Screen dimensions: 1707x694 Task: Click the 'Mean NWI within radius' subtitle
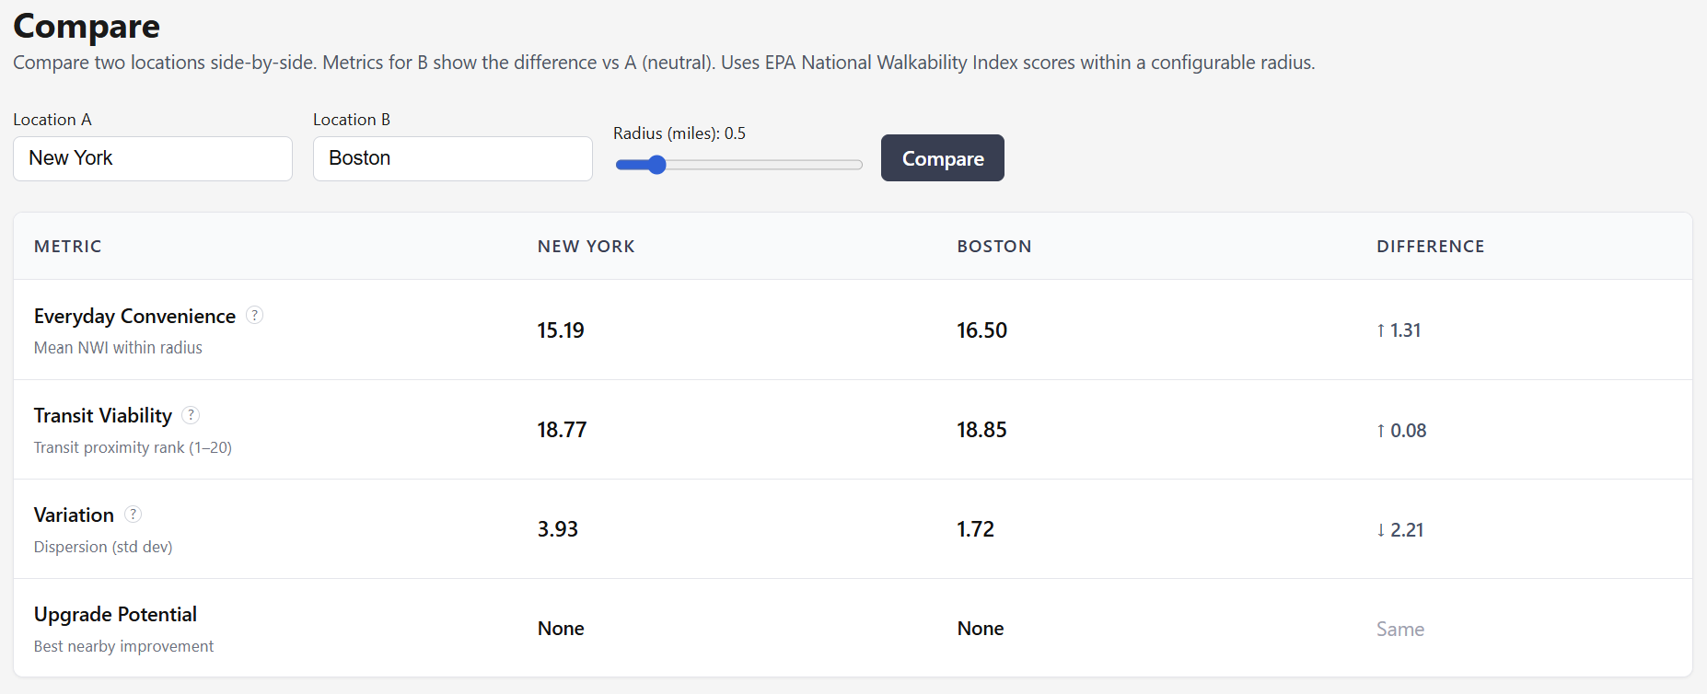click(118, 347)
